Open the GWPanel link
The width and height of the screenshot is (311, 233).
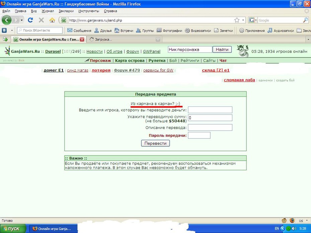click(151, 51)
